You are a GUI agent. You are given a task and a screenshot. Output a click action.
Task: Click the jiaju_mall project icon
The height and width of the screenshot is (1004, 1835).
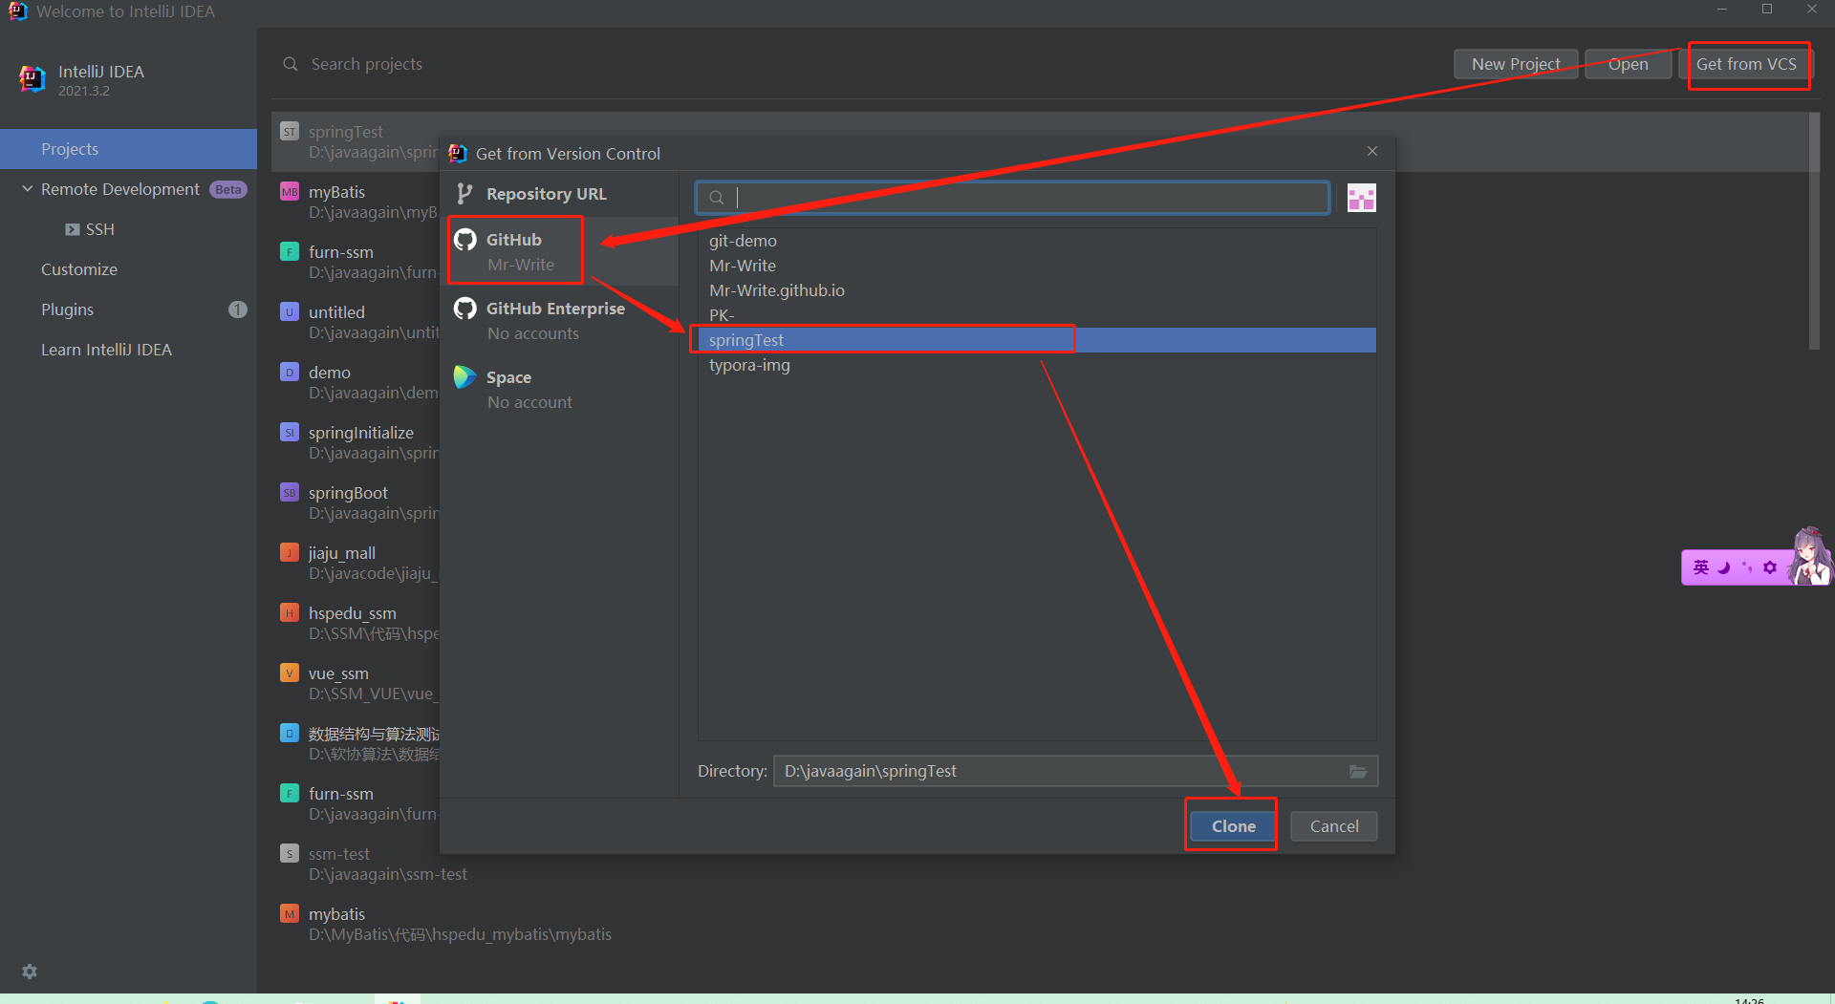click(x=290, y=552)
